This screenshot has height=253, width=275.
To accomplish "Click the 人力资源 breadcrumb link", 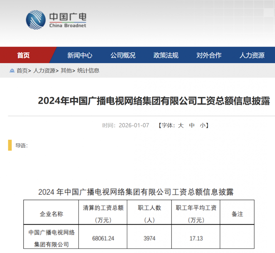I will [44, 71].
